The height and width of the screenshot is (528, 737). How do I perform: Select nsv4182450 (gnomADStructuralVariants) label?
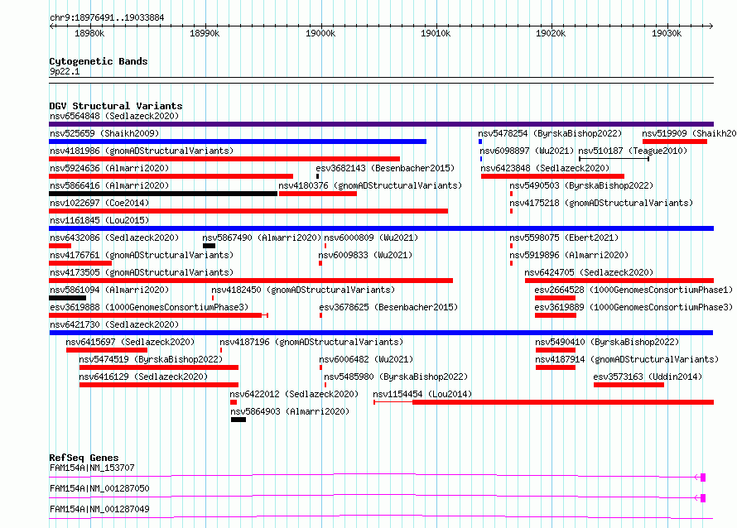point(303,290)
